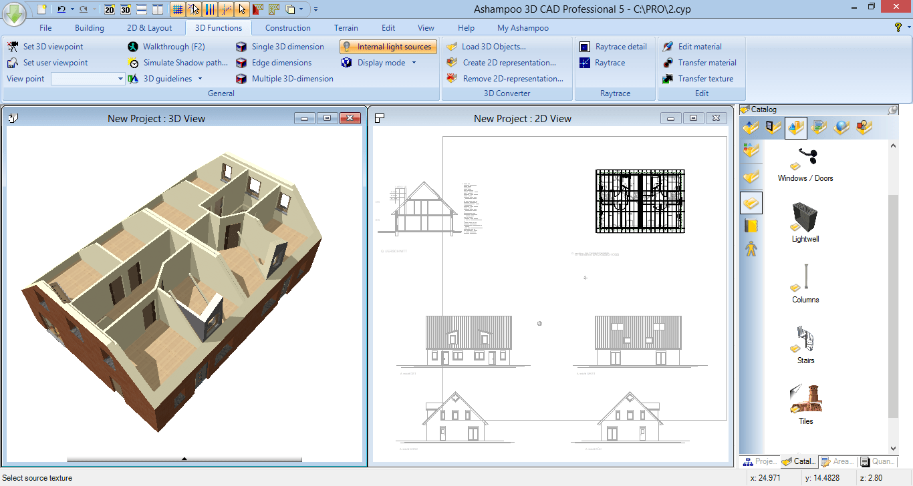Open the Construction ribbon tab
Viewport: 913px width, 486px height.
coord(288,28)
